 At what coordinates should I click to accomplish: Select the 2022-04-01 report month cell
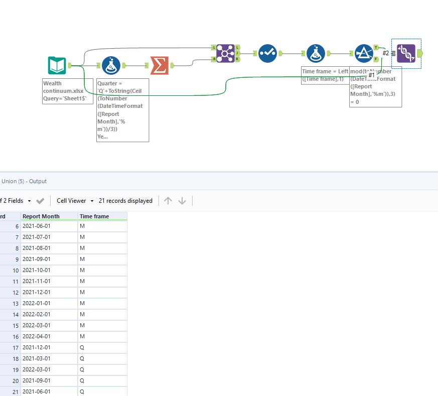[49, 336]
